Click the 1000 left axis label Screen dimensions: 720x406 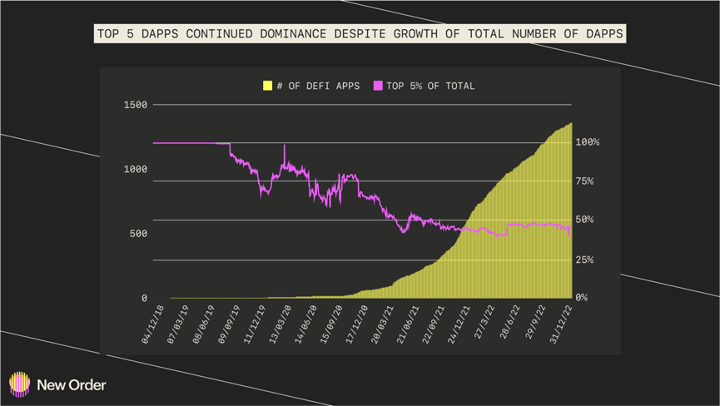pyautogui.click(x=136, y=169)
